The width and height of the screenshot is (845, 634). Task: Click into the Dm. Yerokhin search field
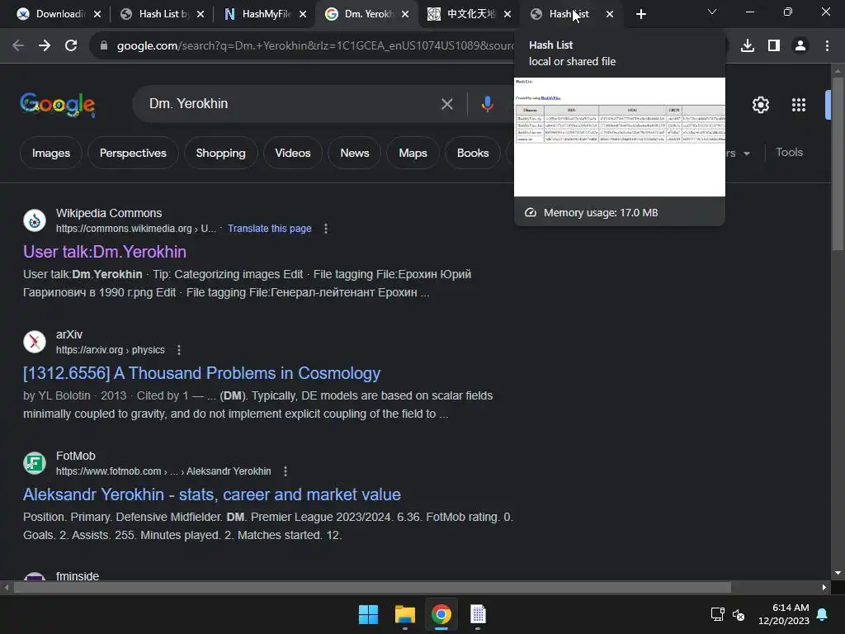[291, 103]
